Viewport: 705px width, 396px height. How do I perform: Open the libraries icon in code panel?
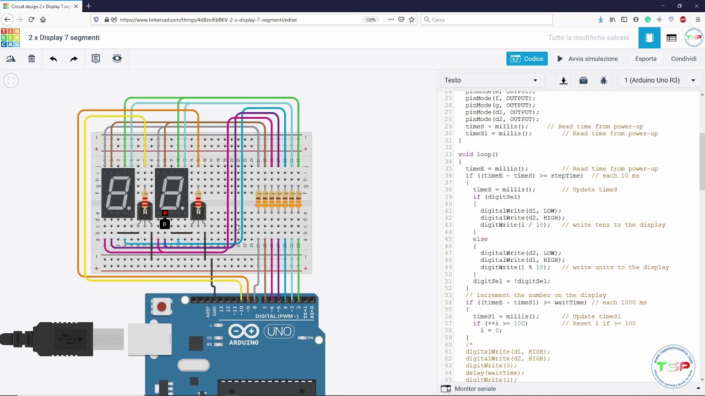click(x=583, y=80)
